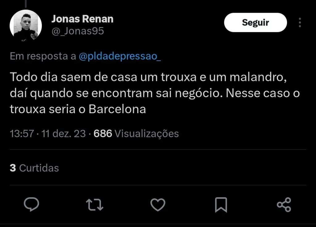Repost this tweet using the retweet icon
Image resolution: width=316 pixels, height=227 pixels.
(x=95, y=205)
